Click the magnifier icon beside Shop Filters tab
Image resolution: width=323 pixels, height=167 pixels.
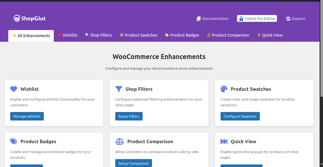pos(87,35)
